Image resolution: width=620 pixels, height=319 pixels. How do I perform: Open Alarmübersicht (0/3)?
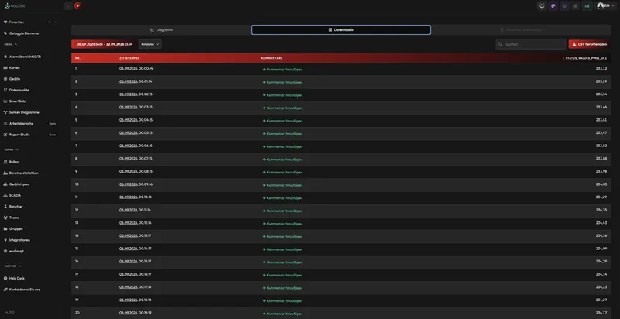(22, 57)
